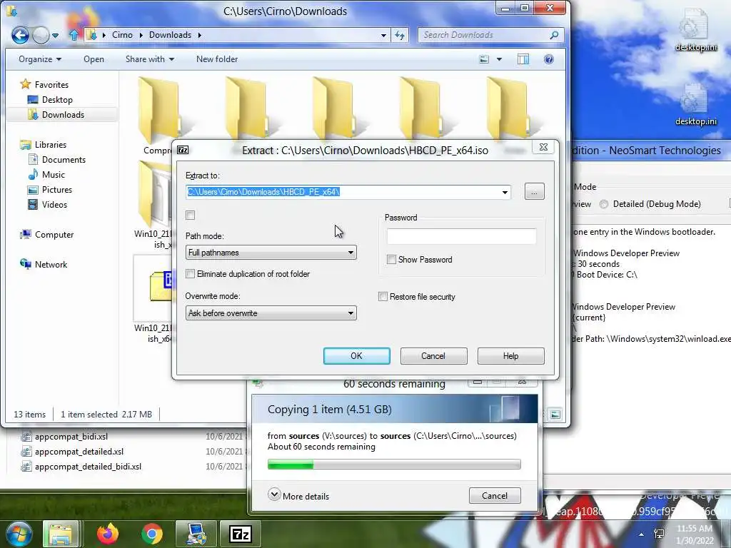
Task: Select Detailed (Debug Mode) radio button
Action: coord(604,204)
